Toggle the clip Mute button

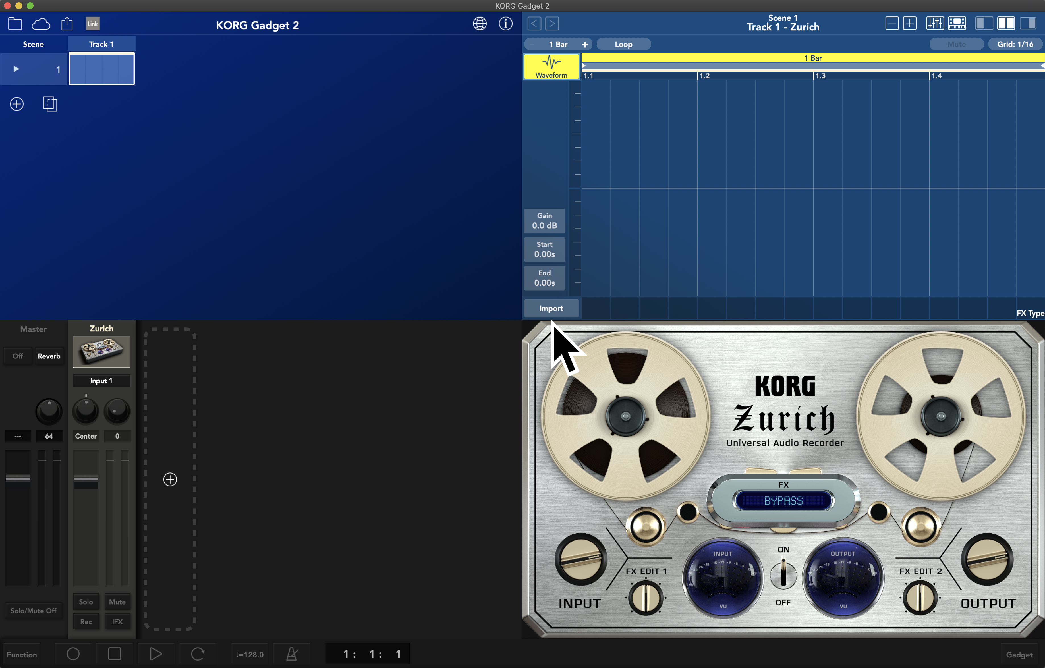[x=957, y=44]
